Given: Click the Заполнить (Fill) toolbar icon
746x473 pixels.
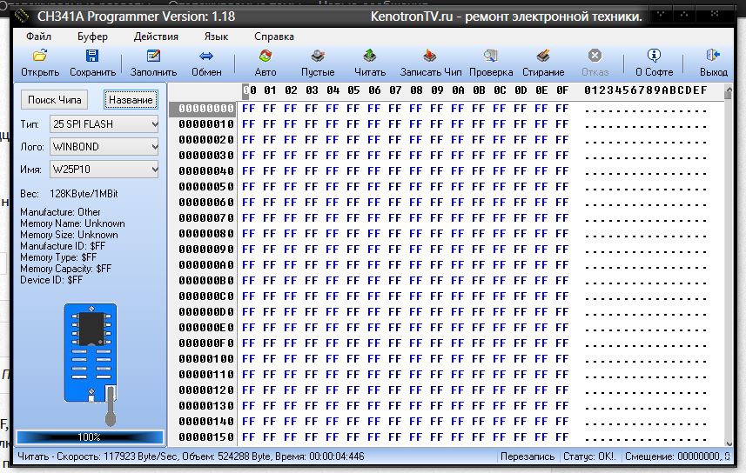Looking at the screenshot, I should click(153, 57).
